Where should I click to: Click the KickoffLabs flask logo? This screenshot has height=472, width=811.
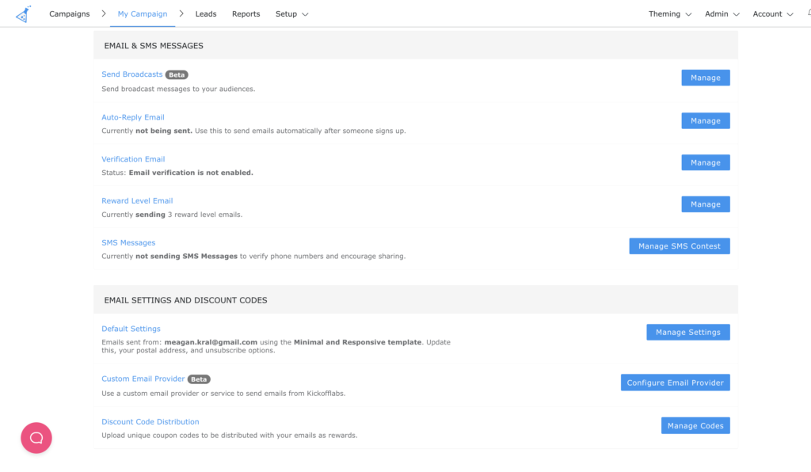click(x=23, y=14)
